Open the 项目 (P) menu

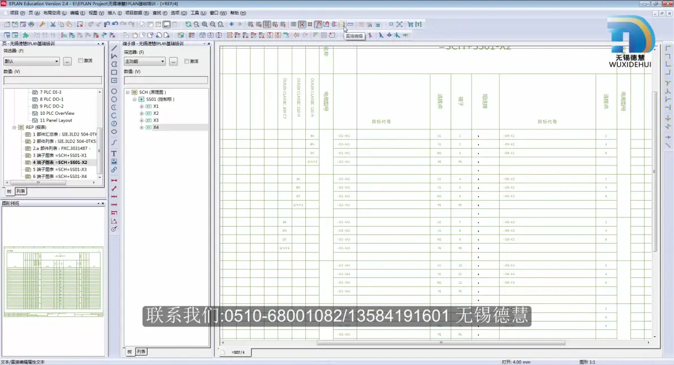pyautogui.click(x=17, y=13)
